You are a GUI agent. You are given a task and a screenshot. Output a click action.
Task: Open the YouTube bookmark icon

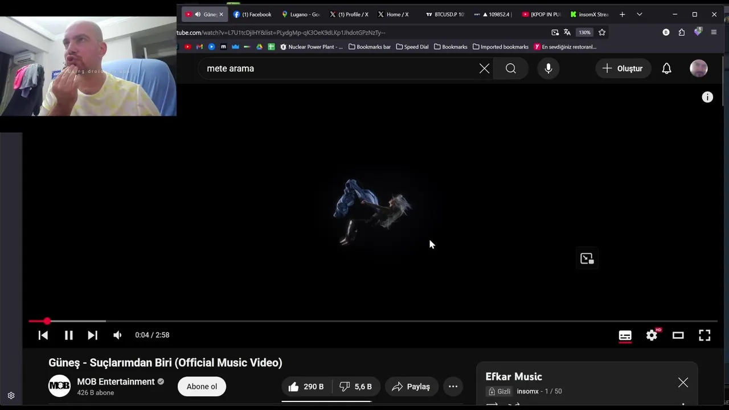[x=188, y=47]
